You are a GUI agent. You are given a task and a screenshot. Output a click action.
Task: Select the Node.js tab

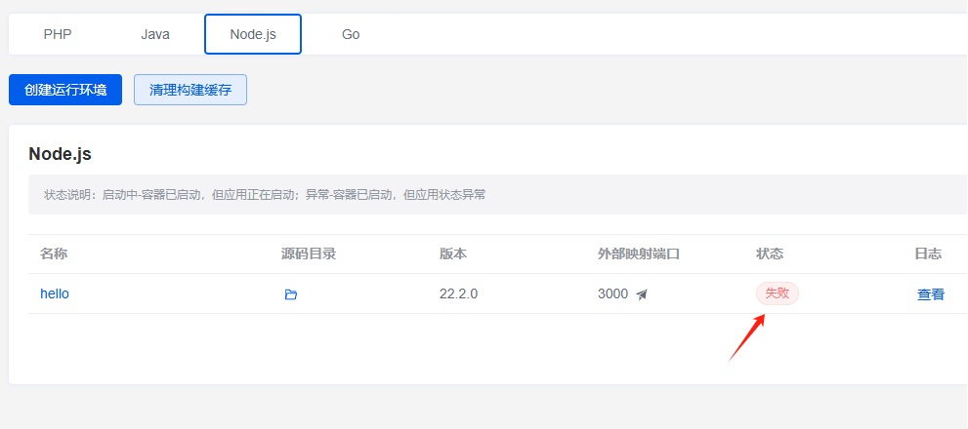pyautogui.click(x=253, y=34)
